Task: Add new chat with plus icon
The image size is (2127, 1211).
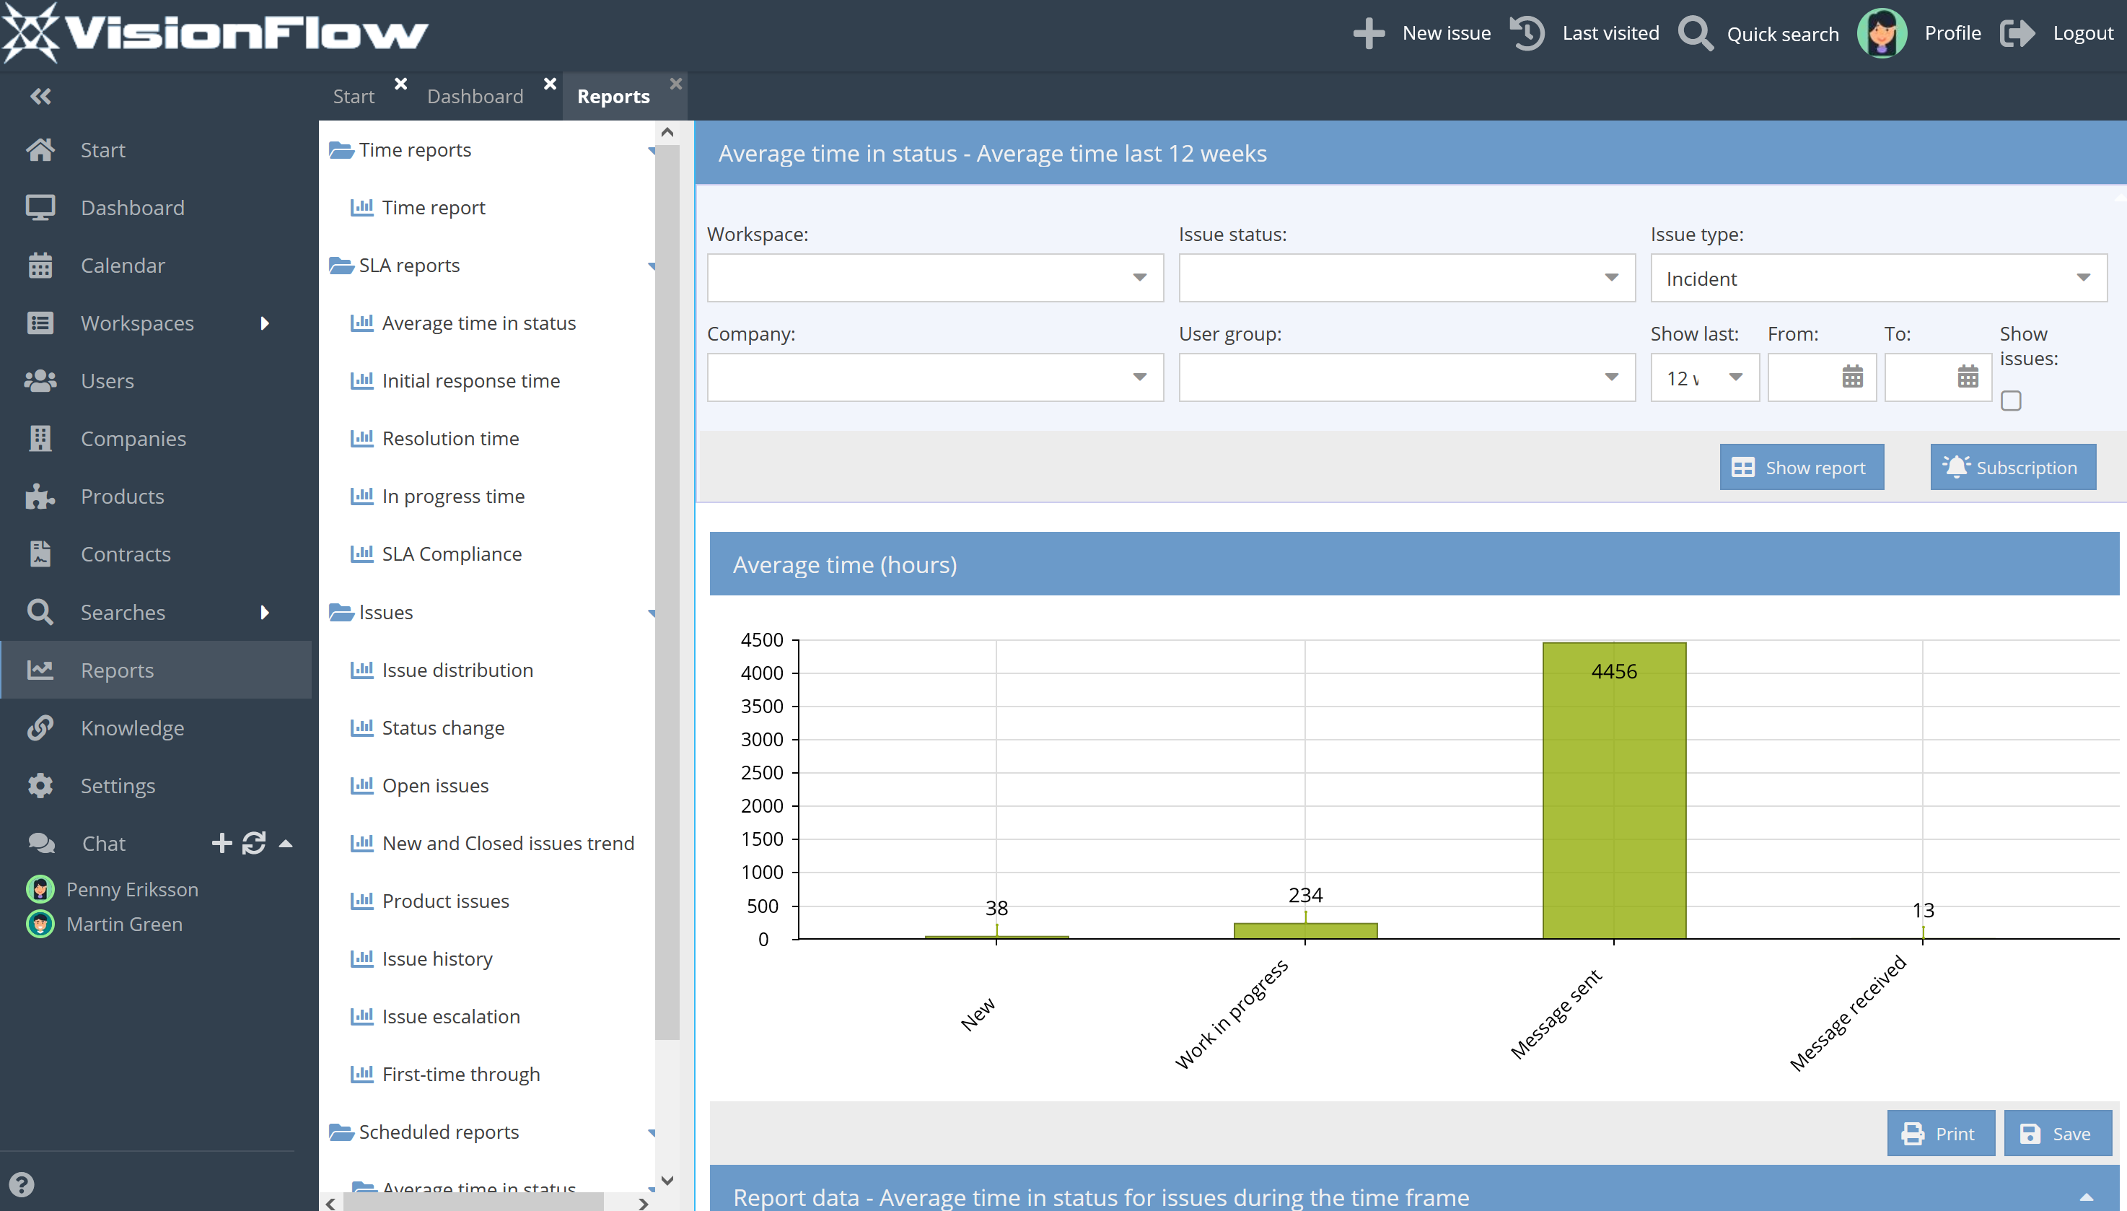Action: pyautogui.click(x=222, y=844)
